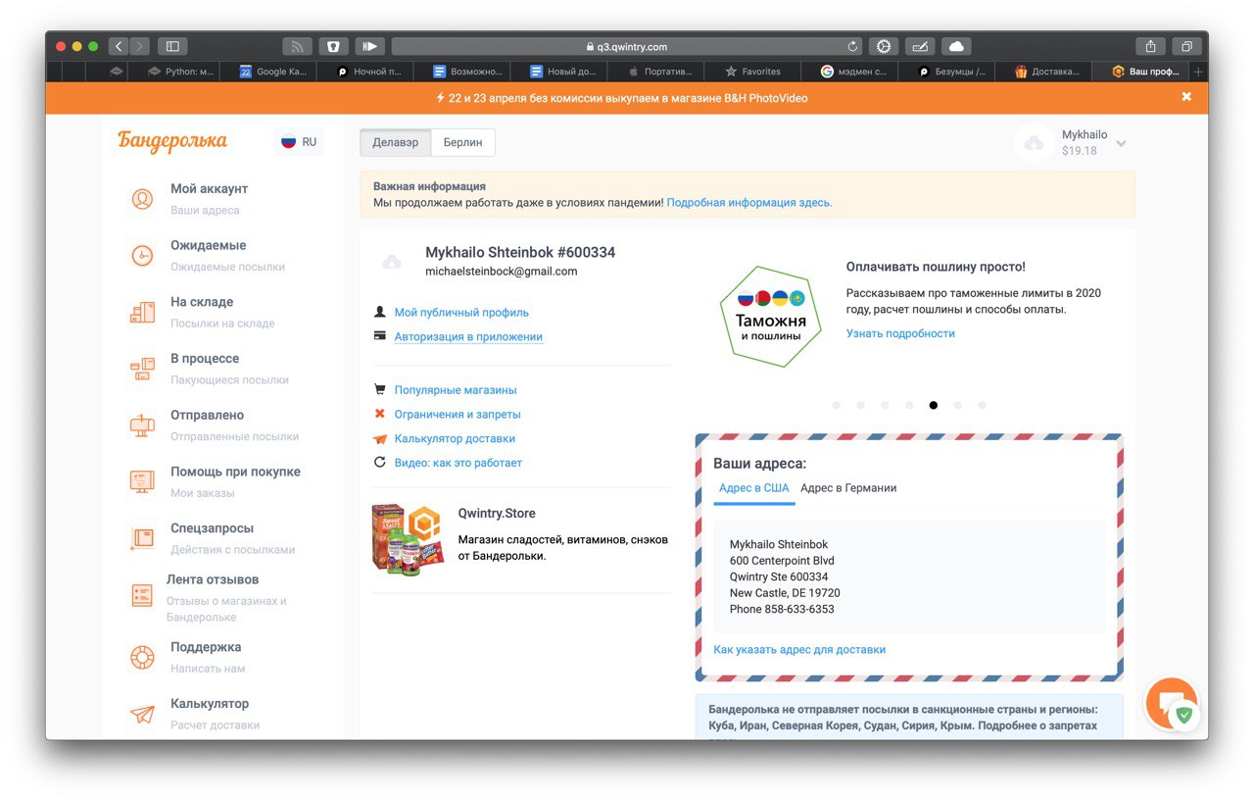
Task: Open the chat support bubble
Action: coord(1171,703)
